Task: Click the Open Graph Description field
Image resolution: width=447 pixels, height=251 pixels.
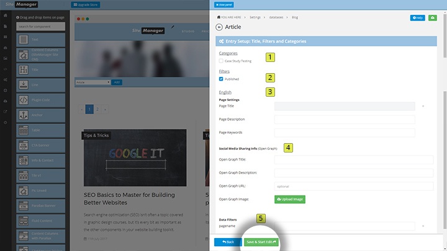Action: click(x=354, y=173)
